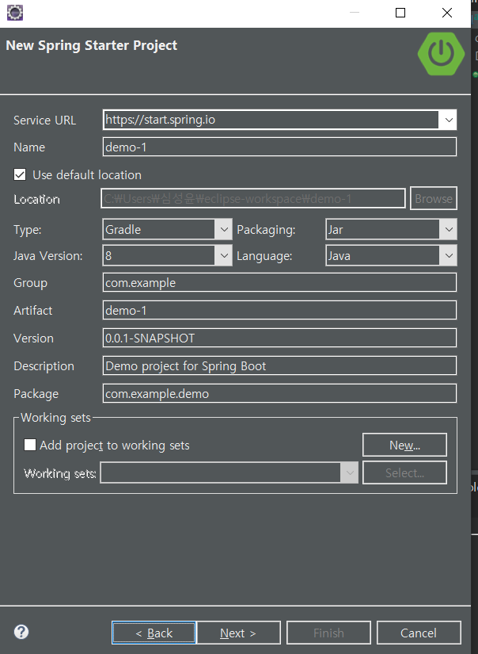Close the dialog with X button
The width and height of the screenshot is (478, 654).
click(447, 13)
